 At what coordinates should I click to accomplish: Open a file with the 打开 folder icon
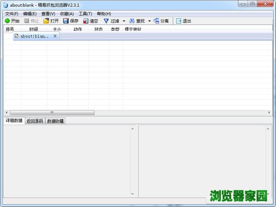[46, 21]
